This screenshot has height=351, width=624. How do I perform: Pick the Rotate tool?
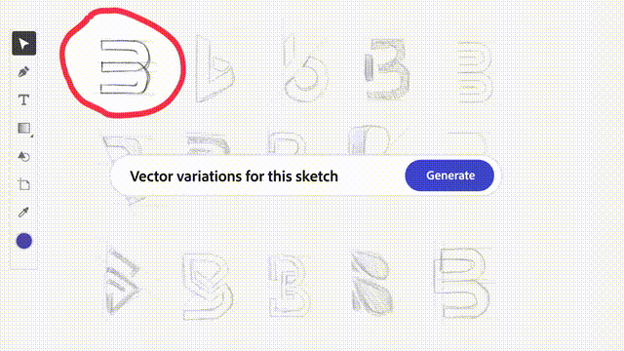tap(23, 156)
